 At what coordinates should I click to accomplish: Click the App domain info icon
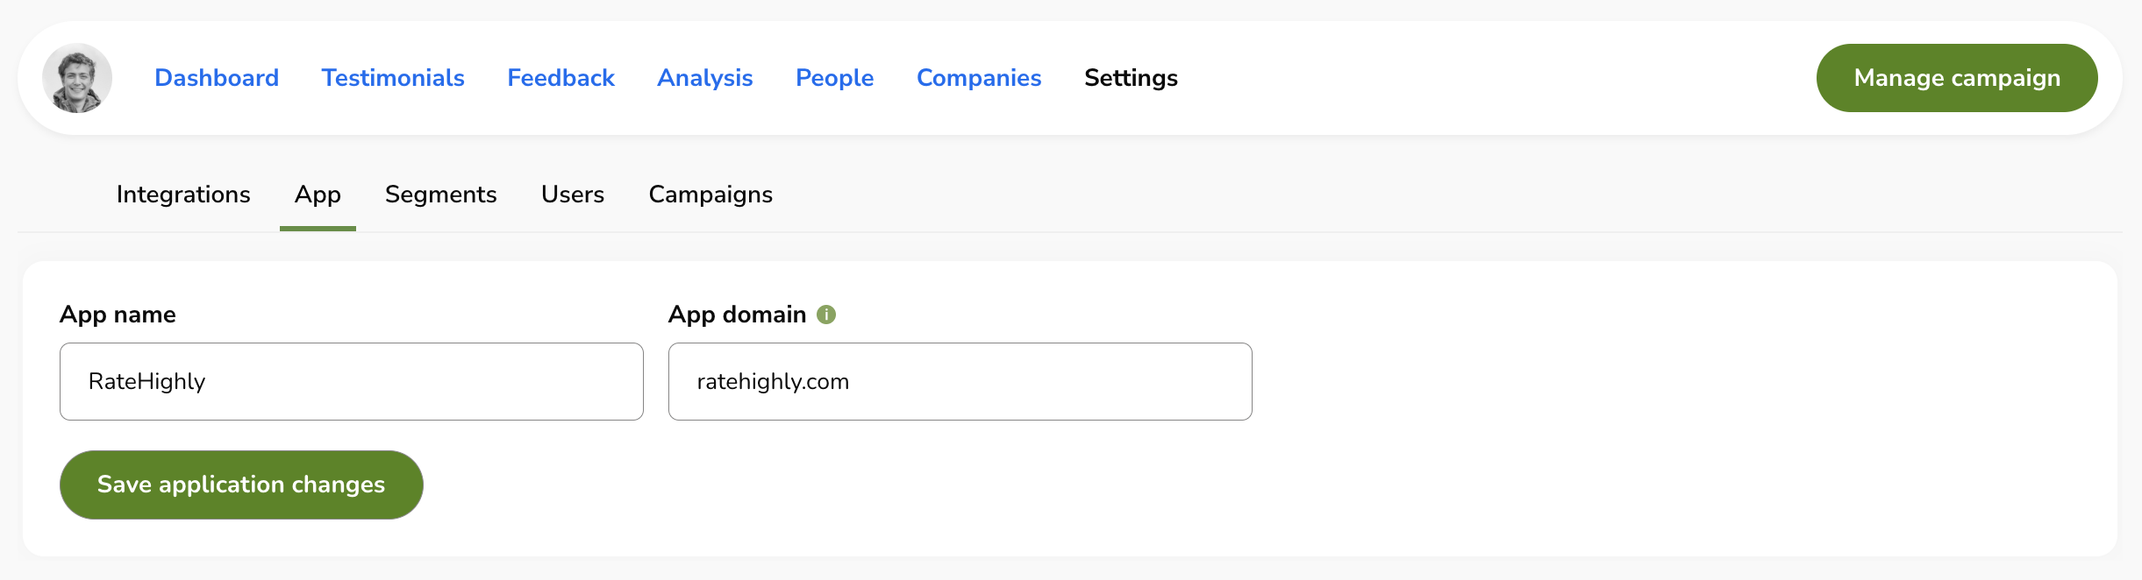[x=827, y=314]
